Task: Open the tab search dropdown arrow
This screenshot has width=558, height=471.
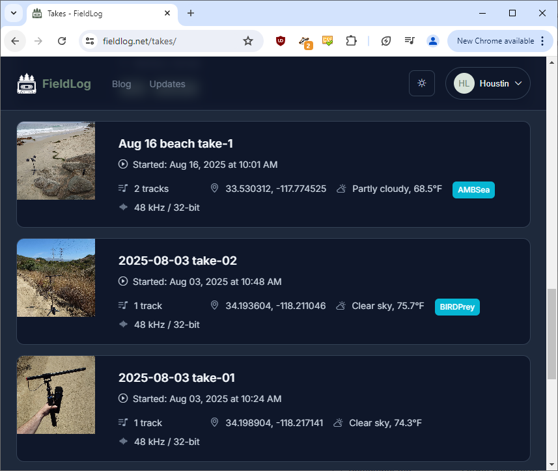Action: point(14,13)
